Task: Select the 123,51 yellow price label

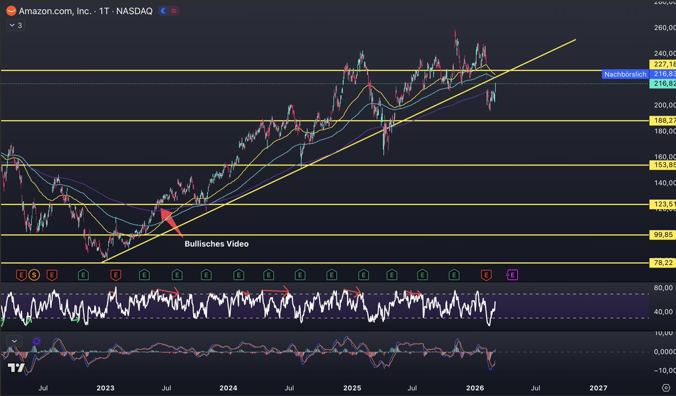Action: (662, 204)
